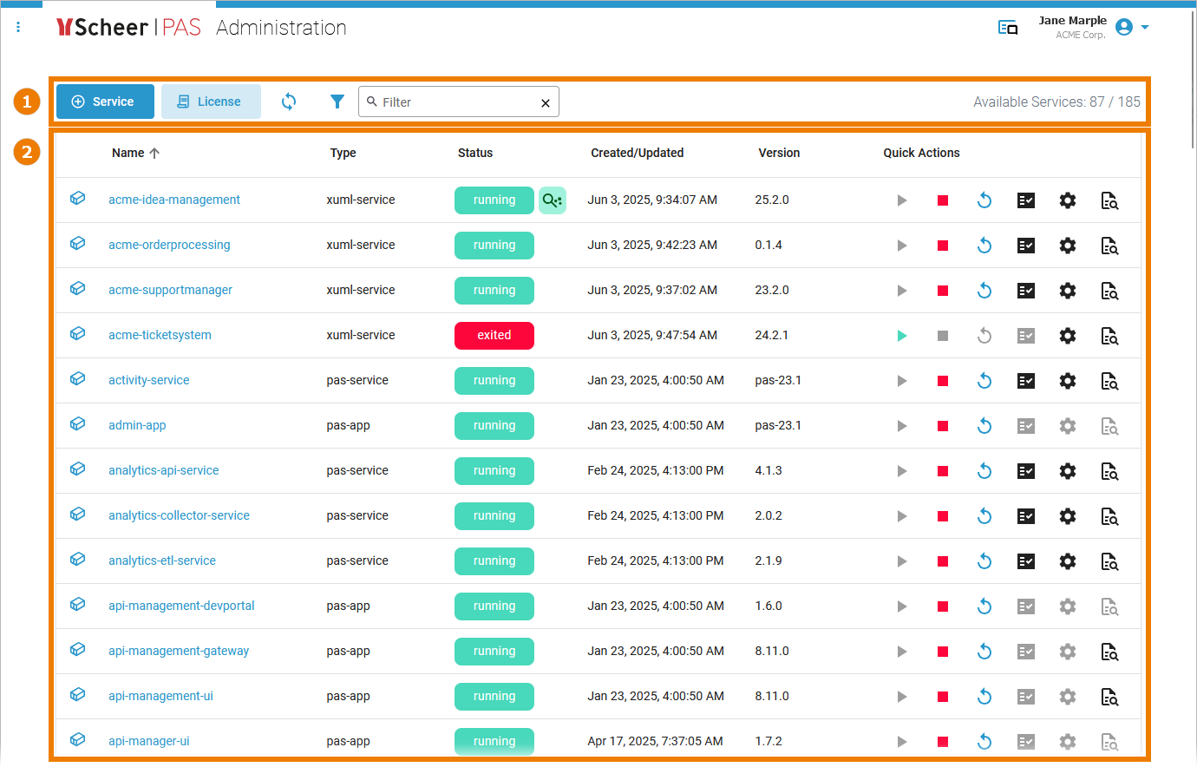View logs icon for acme-supportmanager
This screenshot has width=1197, height=767.
[x=1109, y=291]
